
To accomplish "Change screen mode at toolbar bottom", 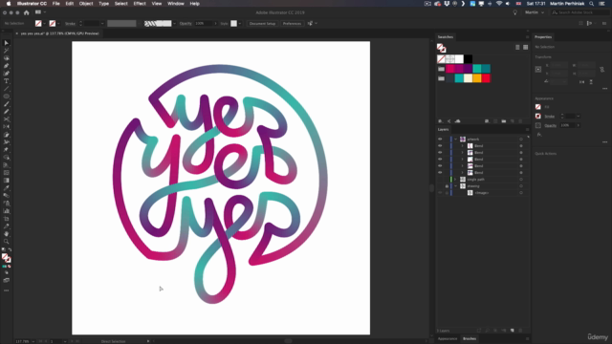I will 7,280.
